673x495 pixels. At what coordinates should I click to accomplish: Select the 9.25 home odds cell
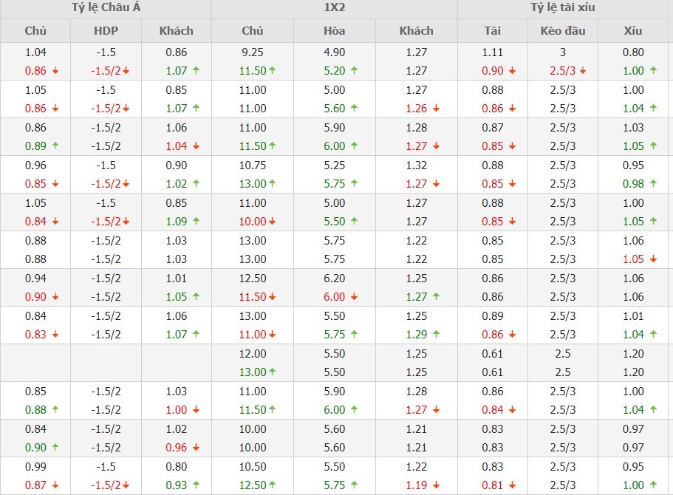[x=253, y=52]
